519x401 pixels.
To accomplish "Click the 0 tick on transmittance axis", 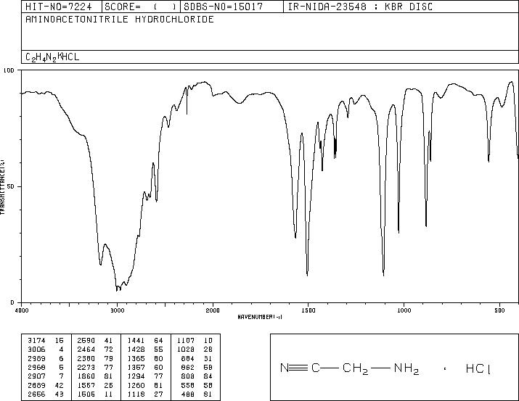I will (x=12, y=302).
